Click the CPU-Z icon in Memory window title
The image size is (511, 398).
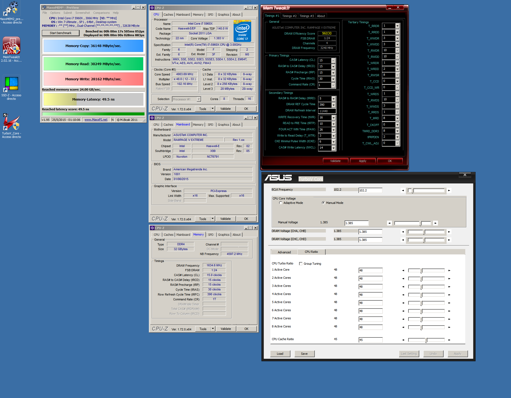[x=152, y=228]
